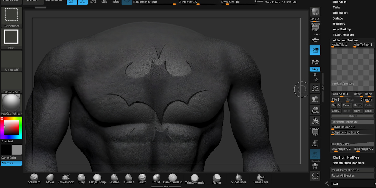Toggle the Local symmetry button
This screenshot has height=188, width=376.
pos(315,50)
